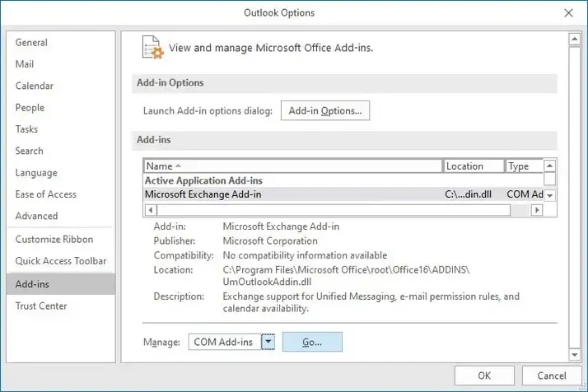
Task: Click the Active Application Add-ins group heading
Action: [x=203, y=180]
